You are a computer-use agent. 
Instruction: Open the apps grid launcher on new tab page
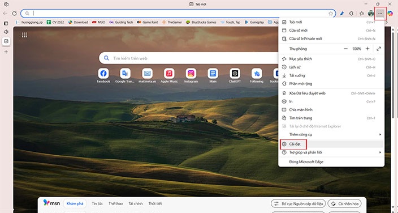tap(24, 35)
